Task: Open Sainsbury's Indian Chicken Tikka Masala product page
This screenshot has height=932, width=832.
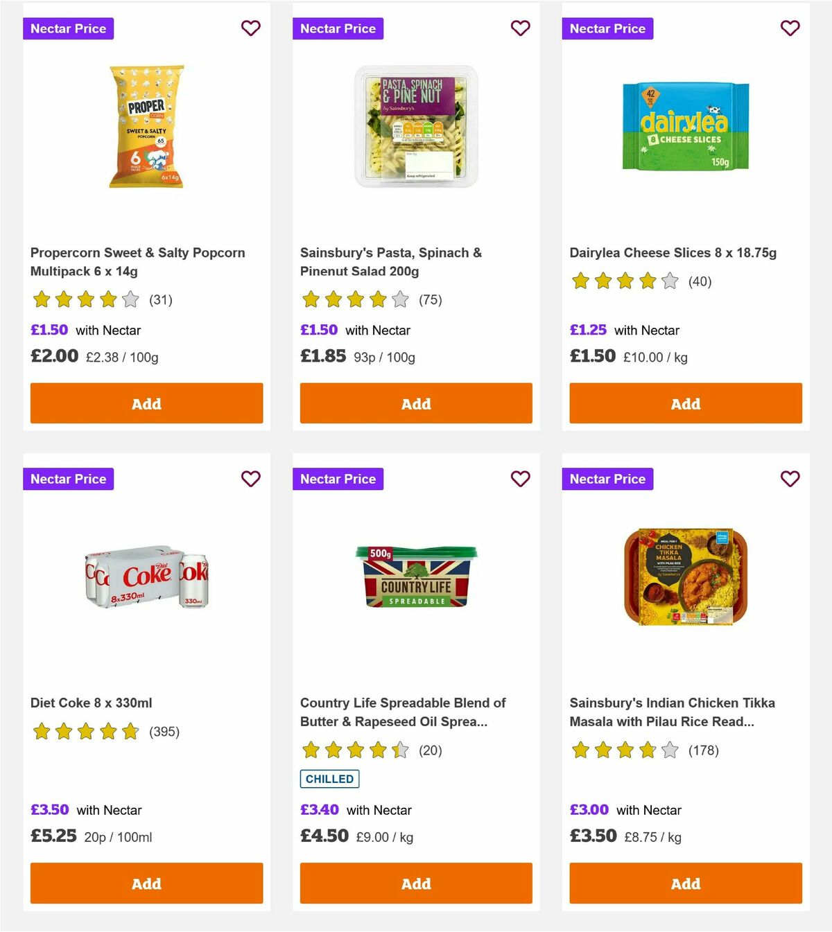Action: [x=672, y=712]
